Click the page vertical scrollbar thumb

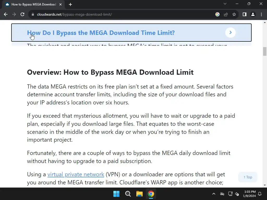(x=265, y=51)
